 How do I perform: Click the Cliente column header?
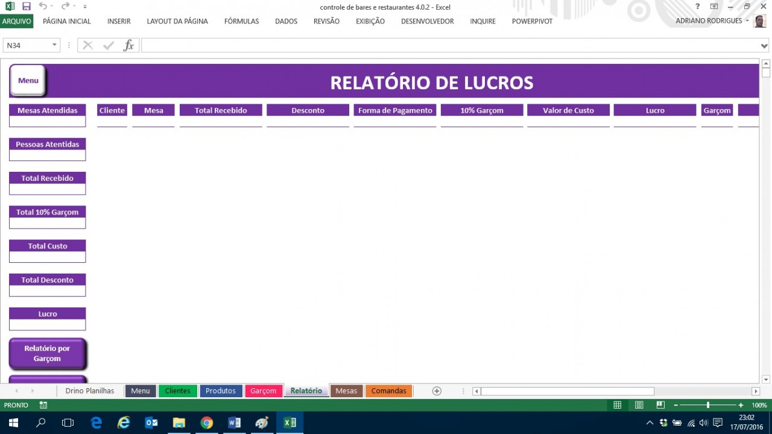[x=112, y=110]
